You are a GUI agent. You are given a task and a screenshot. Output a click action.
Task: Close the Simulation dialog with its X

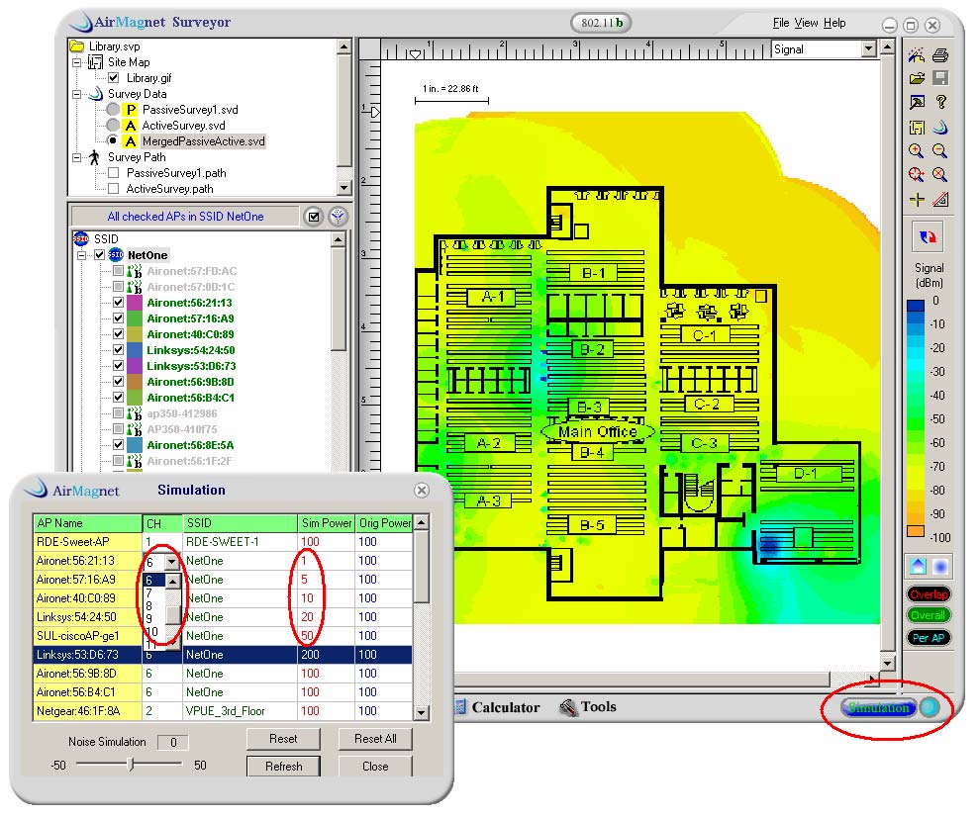click(422, 491)
